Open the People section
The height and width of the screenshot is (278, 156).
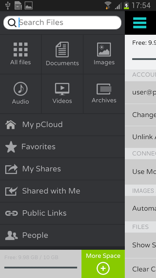pyautogui.click(x=62, y=236)
